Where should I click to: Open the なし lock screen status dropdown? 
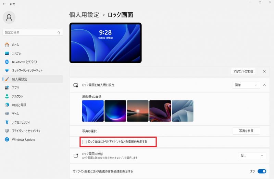pos(252,156)
